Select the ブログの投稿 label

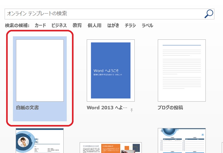pyautogui.click(x=170, y=108)
